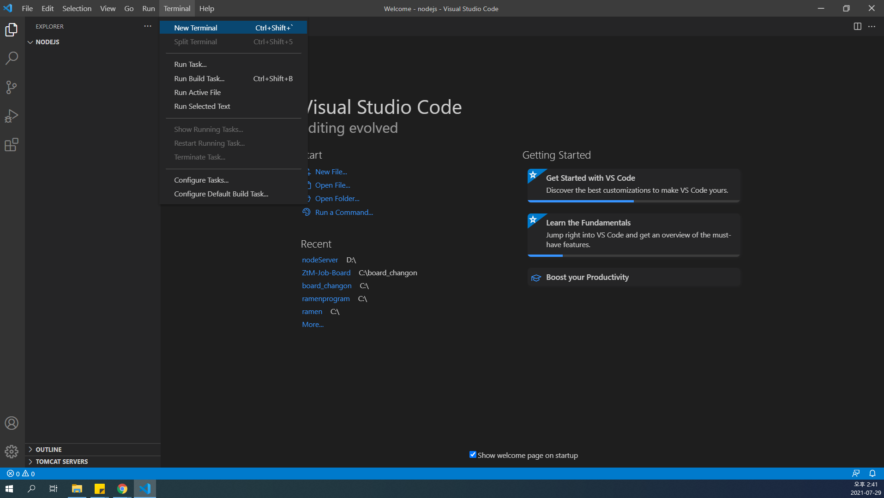Image resolution: width=884 pixels, height=498 pixels.
Task: Open recent project ramenprogram
Action: pos(325,299)
